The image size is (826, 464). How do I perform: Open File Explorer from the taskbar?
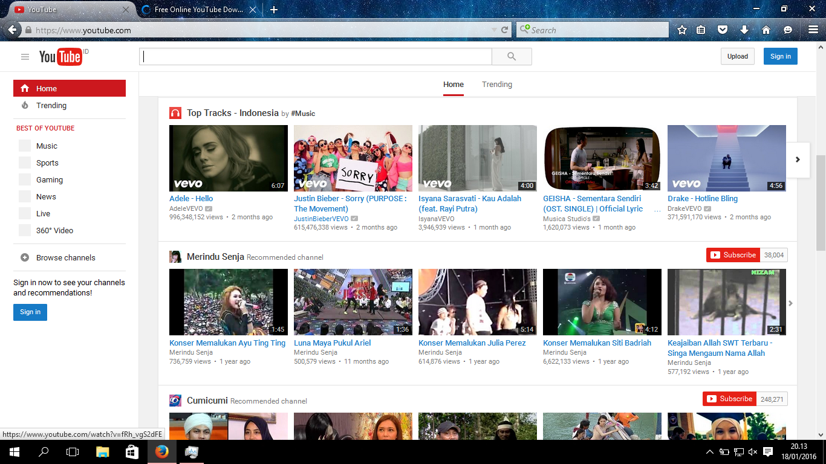coord(102,452)
